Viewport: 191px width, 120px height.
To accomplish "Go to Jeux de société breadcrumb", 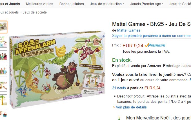I will [35, 12].
